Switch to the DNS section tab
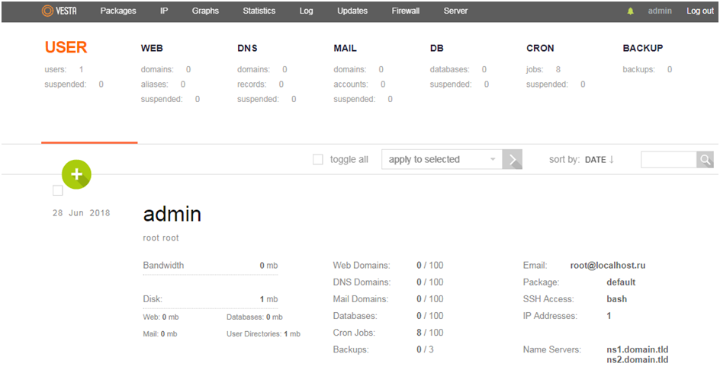 tap(247, 48)
